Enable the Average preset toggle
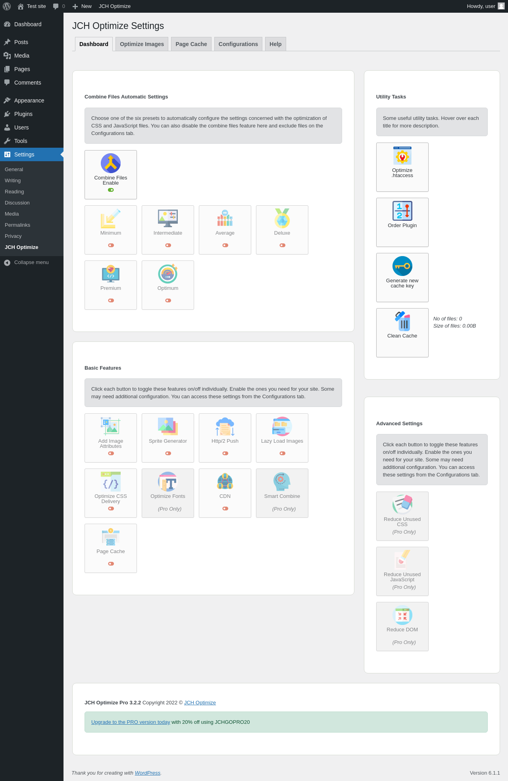 pos(225,245)
